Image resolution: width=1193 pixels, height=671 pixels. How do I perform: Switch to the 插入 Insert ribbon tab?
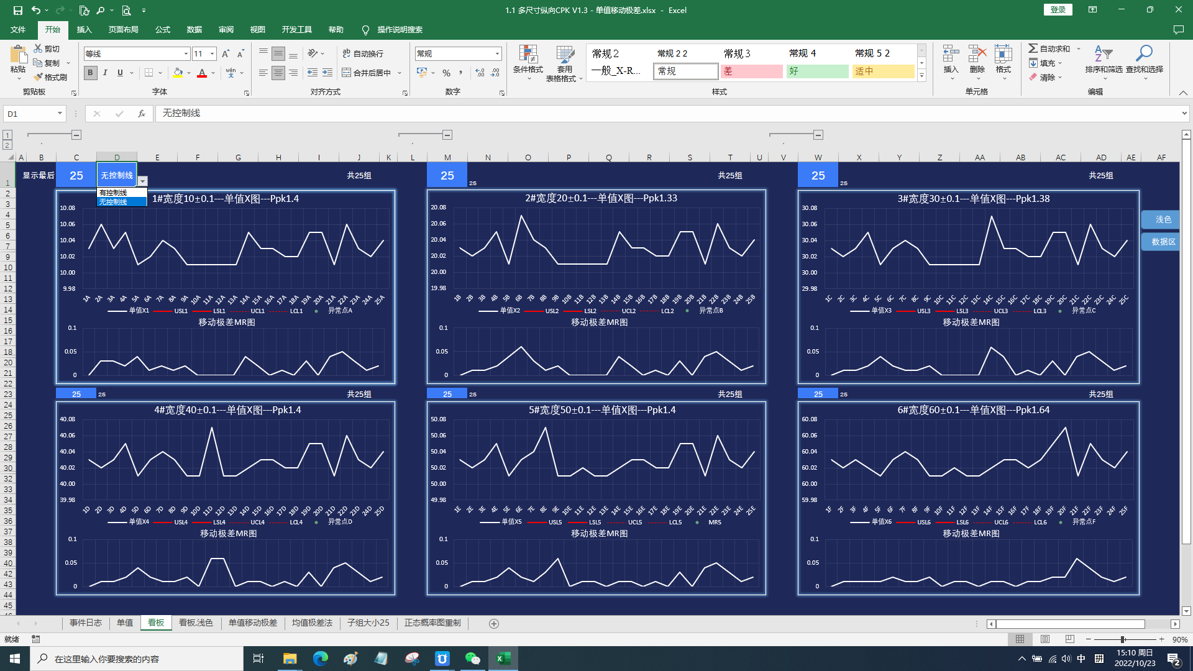point(84,30)
